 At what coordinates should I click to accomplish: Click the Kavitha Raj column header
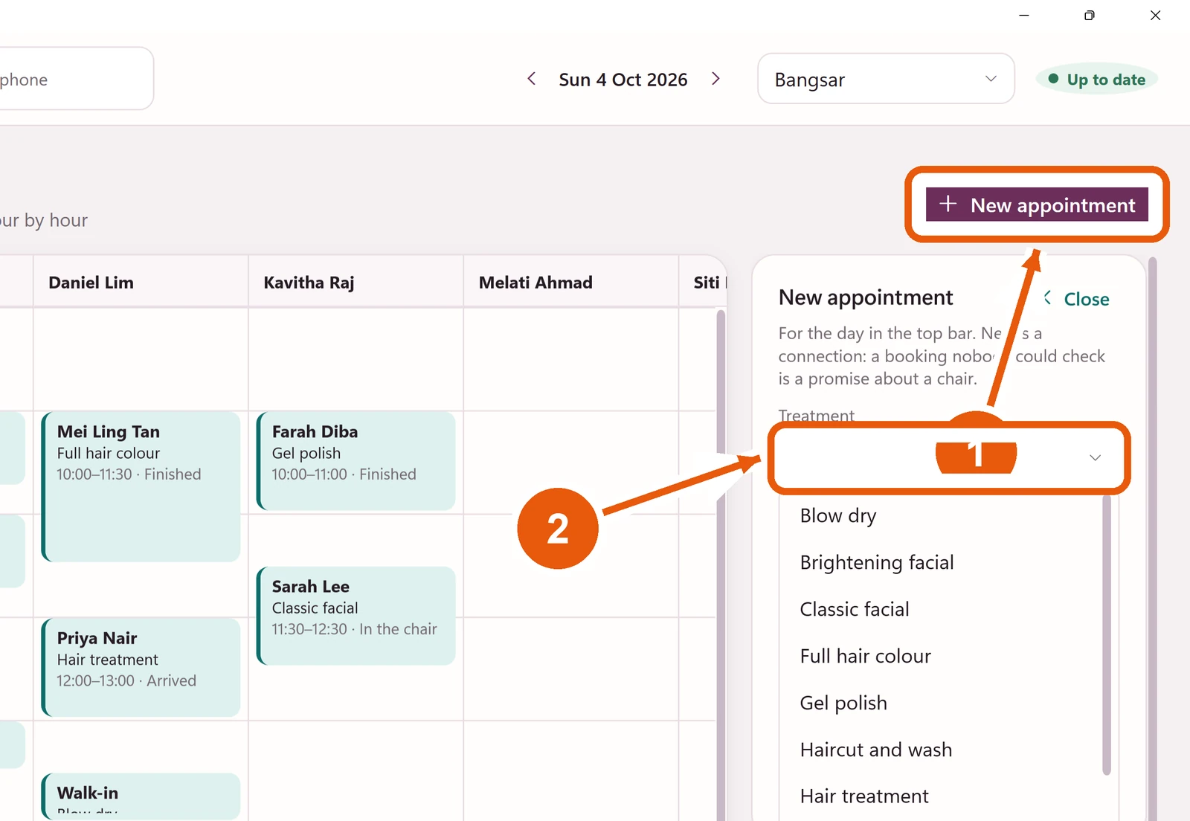356,283
